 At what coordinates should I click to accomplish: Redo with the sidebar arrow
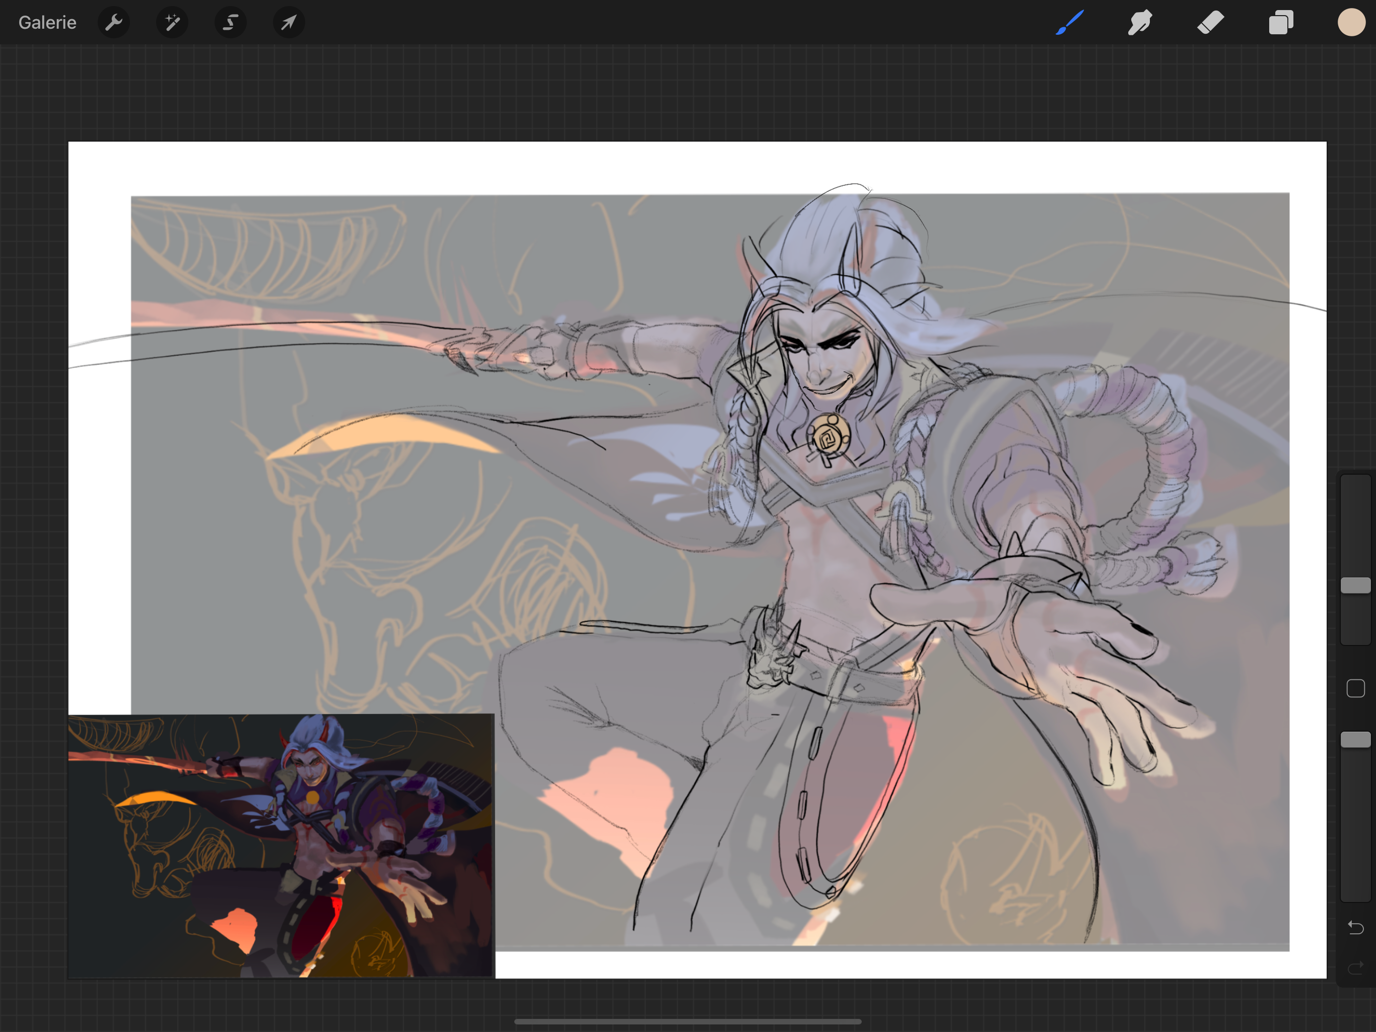click(1355, 967)
